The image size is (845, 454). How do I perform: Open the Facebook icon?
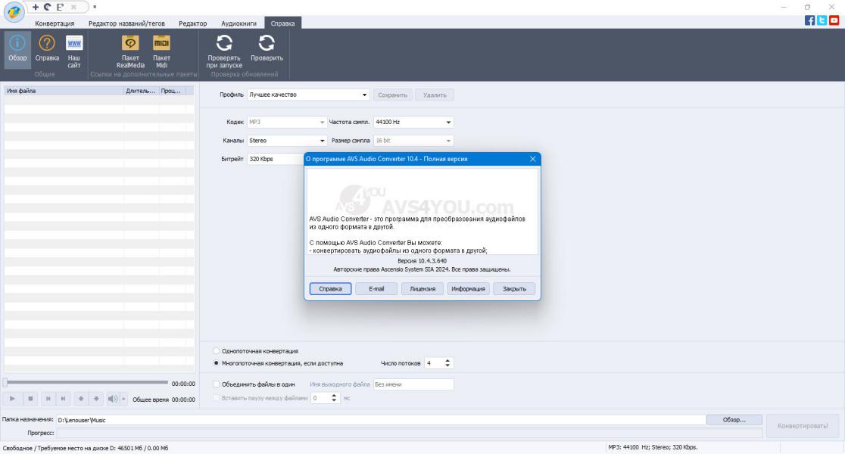click(x=809, y=20)
